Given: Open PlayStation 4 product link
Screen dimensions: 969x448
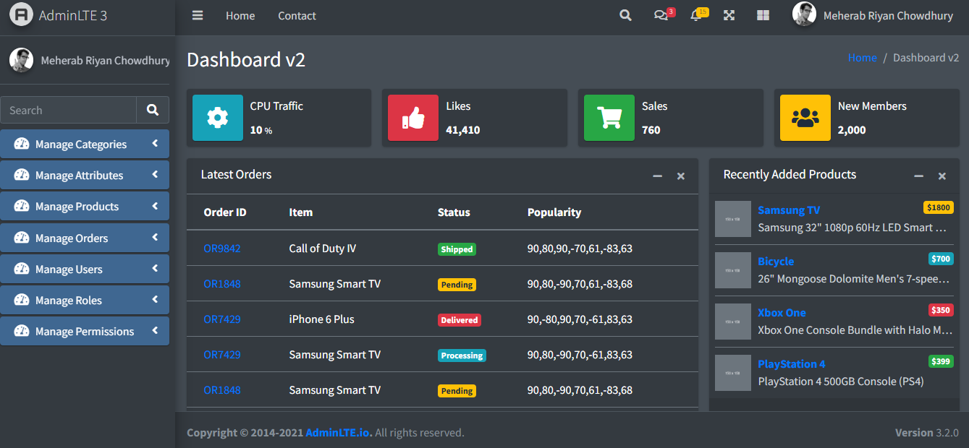Looking at the screenshot, I should (792, 364).
